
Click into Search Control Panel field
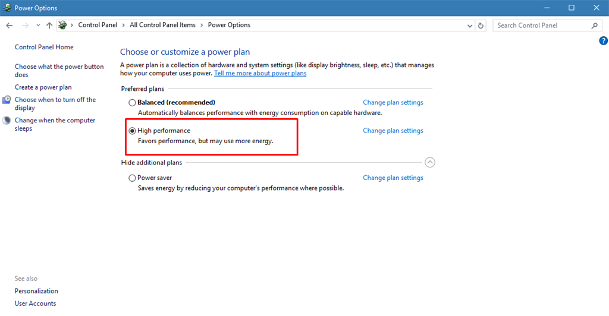(541, 26)
